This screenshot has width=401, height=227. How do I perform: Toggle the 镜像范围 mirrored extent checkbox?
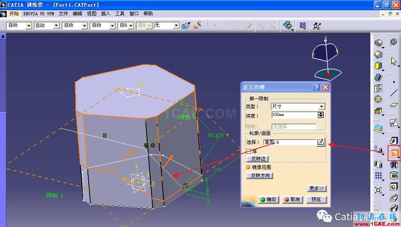[x=249, y=167]
